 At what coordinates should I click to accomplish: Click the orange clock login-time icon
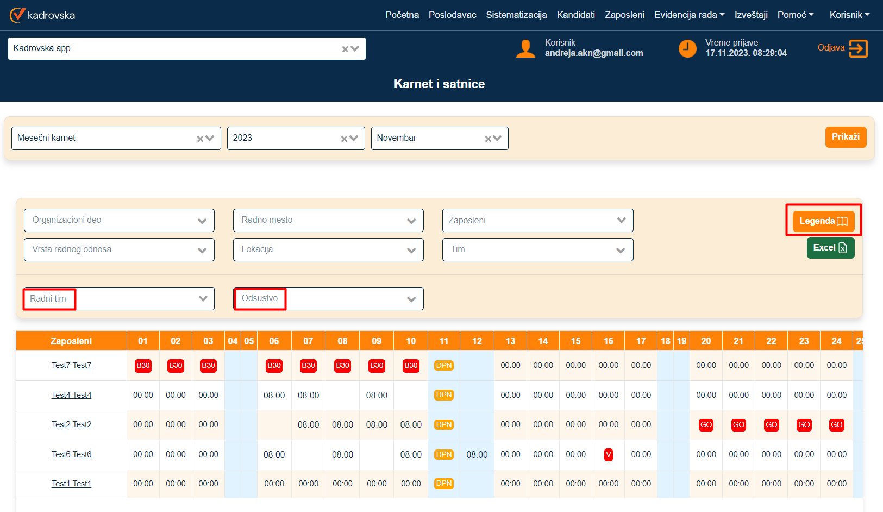click(x=687, y=48)
